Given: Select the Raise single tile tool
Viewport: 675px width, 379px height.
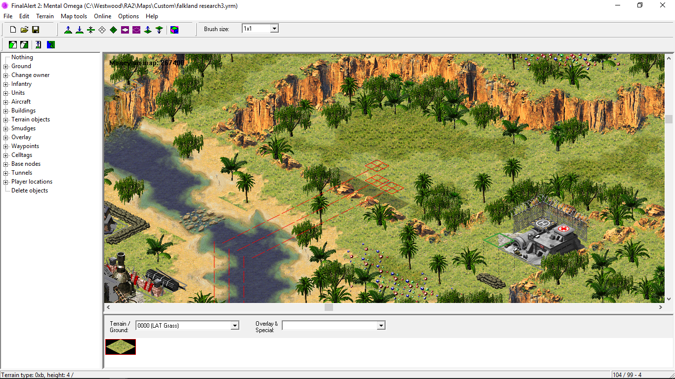Looking at the screenshot, I should pos(148,30).
